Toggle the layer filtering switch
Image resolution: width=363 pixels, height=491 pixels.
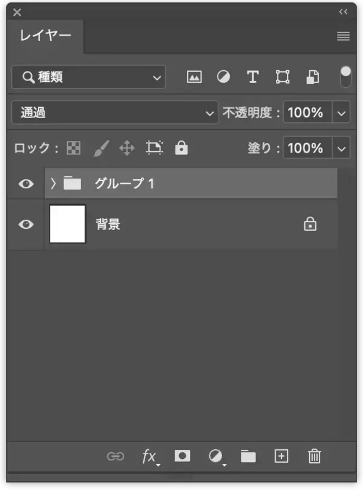click(x=345, y=77)
